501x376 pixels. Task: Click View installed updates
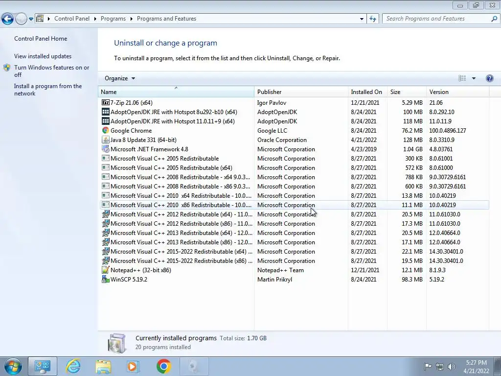point(43,56)
